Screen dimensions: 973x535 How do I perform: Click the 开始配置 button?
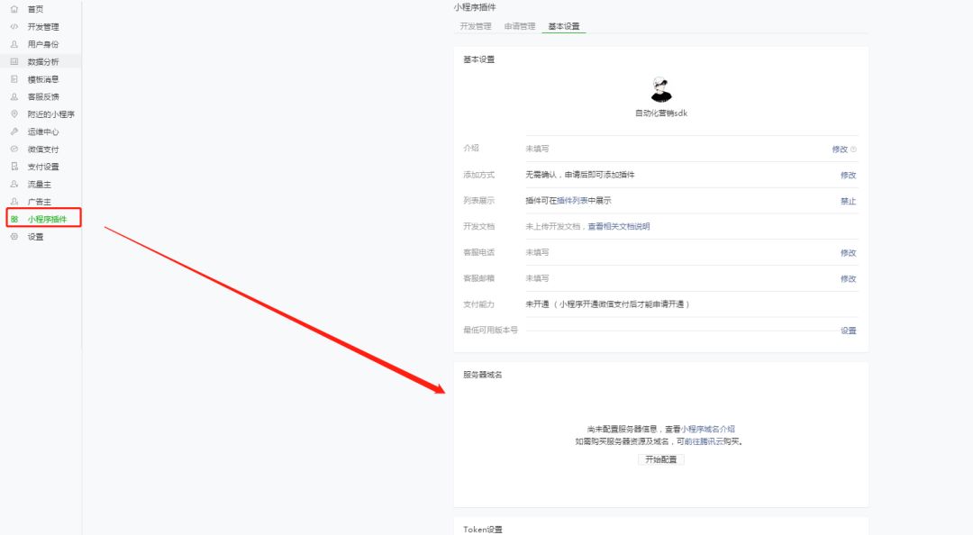[x=661, y=459]
